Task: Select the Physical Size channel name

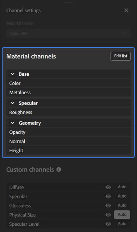Action: pyautogui.click(x=22, y=215)
